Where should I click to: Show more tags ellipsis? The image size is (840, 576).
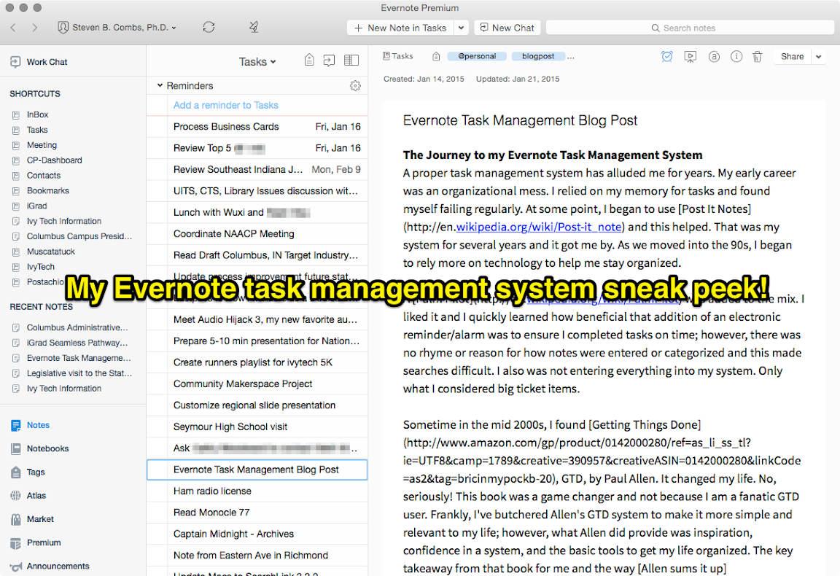click(571, 56)
